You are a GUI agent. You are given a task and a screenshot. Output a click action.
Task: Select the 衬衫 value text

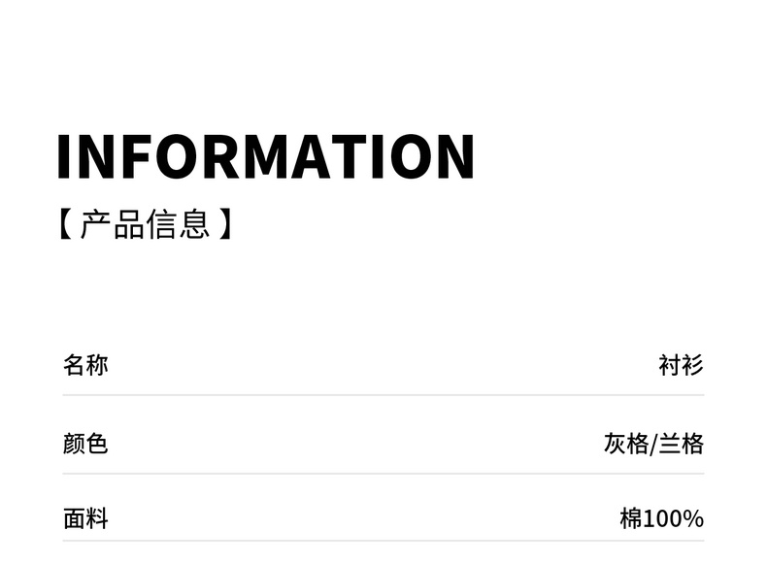681,366
